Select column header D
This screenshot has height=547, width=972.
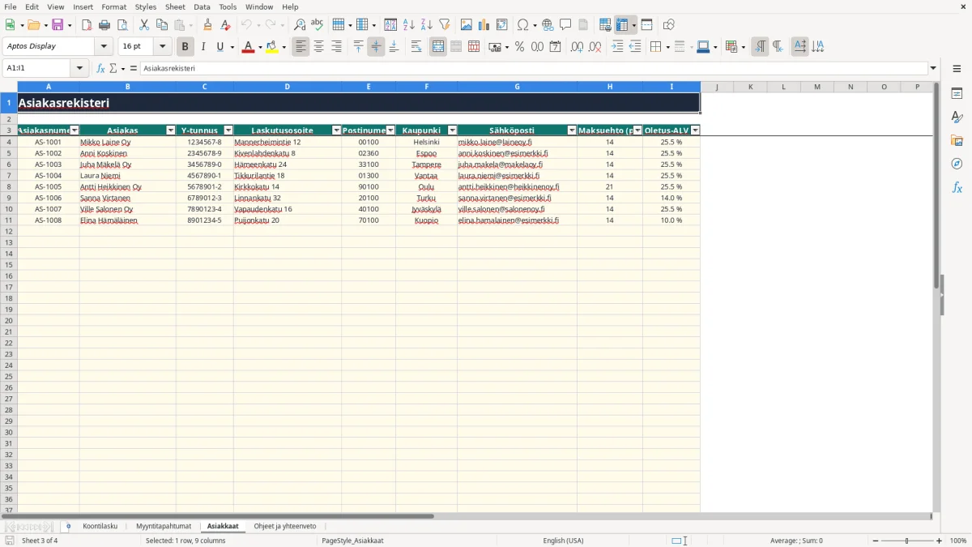[x=288, y=87]
